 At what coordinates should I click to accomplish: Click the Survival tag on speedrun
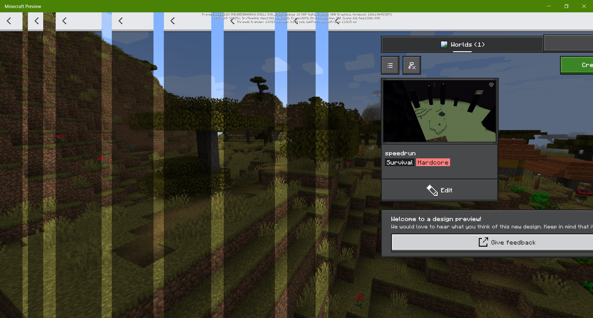(x=400, y=162)
